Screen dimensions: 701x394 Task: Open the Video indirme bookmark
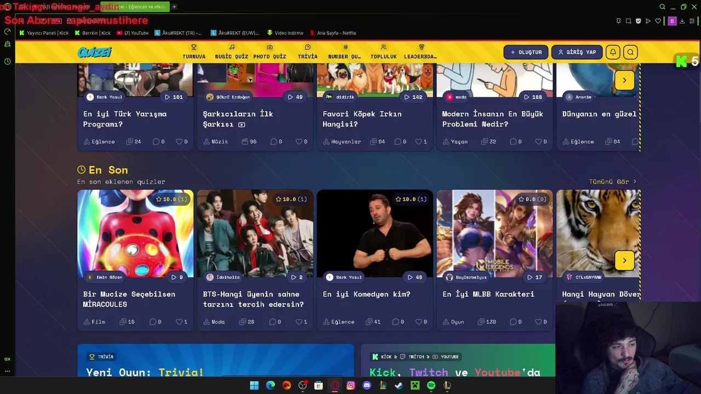click(x=285, y=33)
